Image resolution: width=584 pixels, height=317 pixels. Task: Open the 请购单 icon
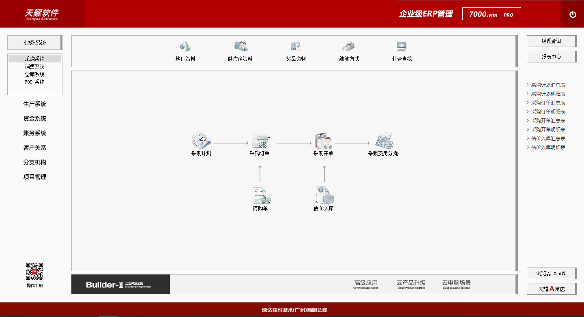[260, 199]
